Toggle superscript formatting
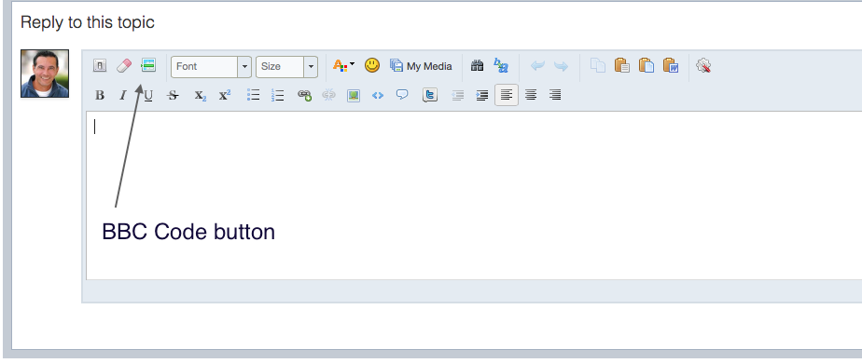Viewport: 862px width, 363px height. 225,95
